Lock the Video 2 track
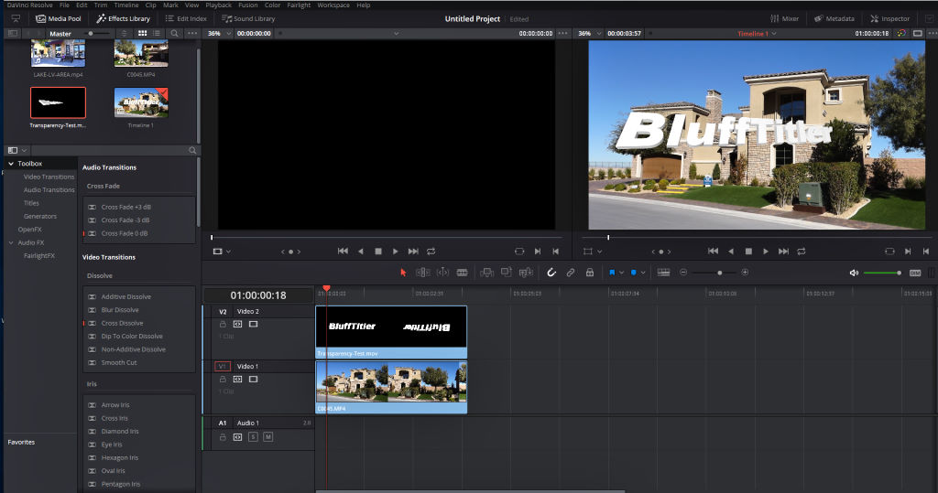This screenshot has width=938, height=493. click(223, 324)
